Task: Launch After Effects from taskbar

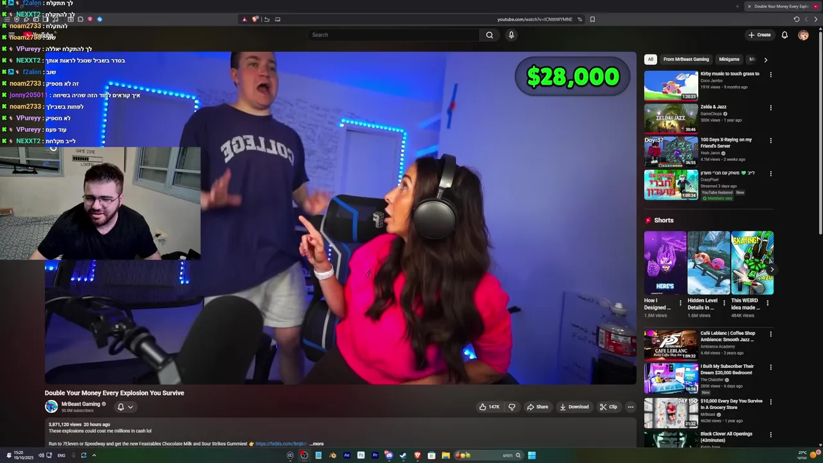Action: (347, 455)
